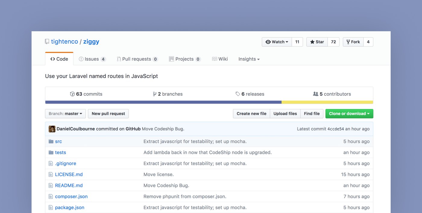Click Create new file button

(251, 114)
